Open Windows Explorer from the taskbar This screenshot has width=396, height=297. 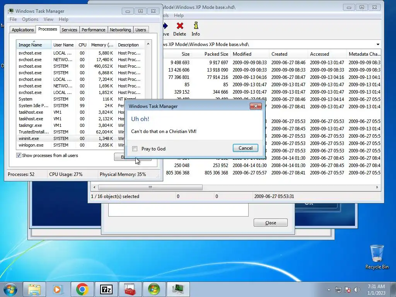tap(34, 289)
